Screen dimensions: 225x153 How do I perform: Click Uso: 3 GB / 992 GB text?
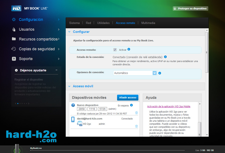204,150
